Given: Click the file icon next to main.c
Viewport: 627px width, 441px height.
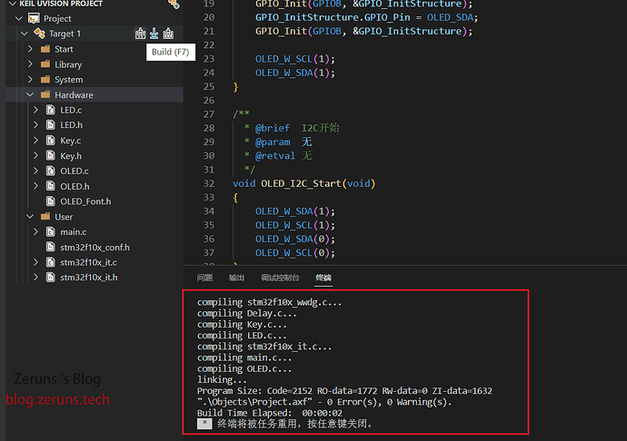Looking at the screenshot, I should (50, 232).
